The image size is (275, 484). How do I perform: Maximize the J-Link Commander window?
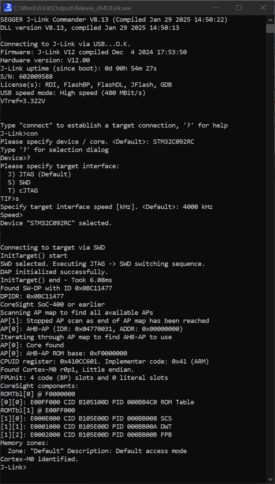coord(239,8)
